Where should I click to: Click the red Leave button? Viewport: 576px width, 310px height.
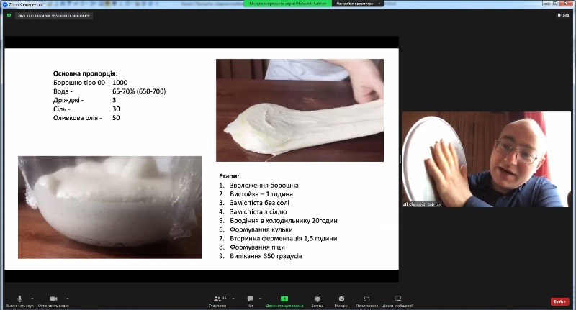pyautogui.click(x=559, y=301)
